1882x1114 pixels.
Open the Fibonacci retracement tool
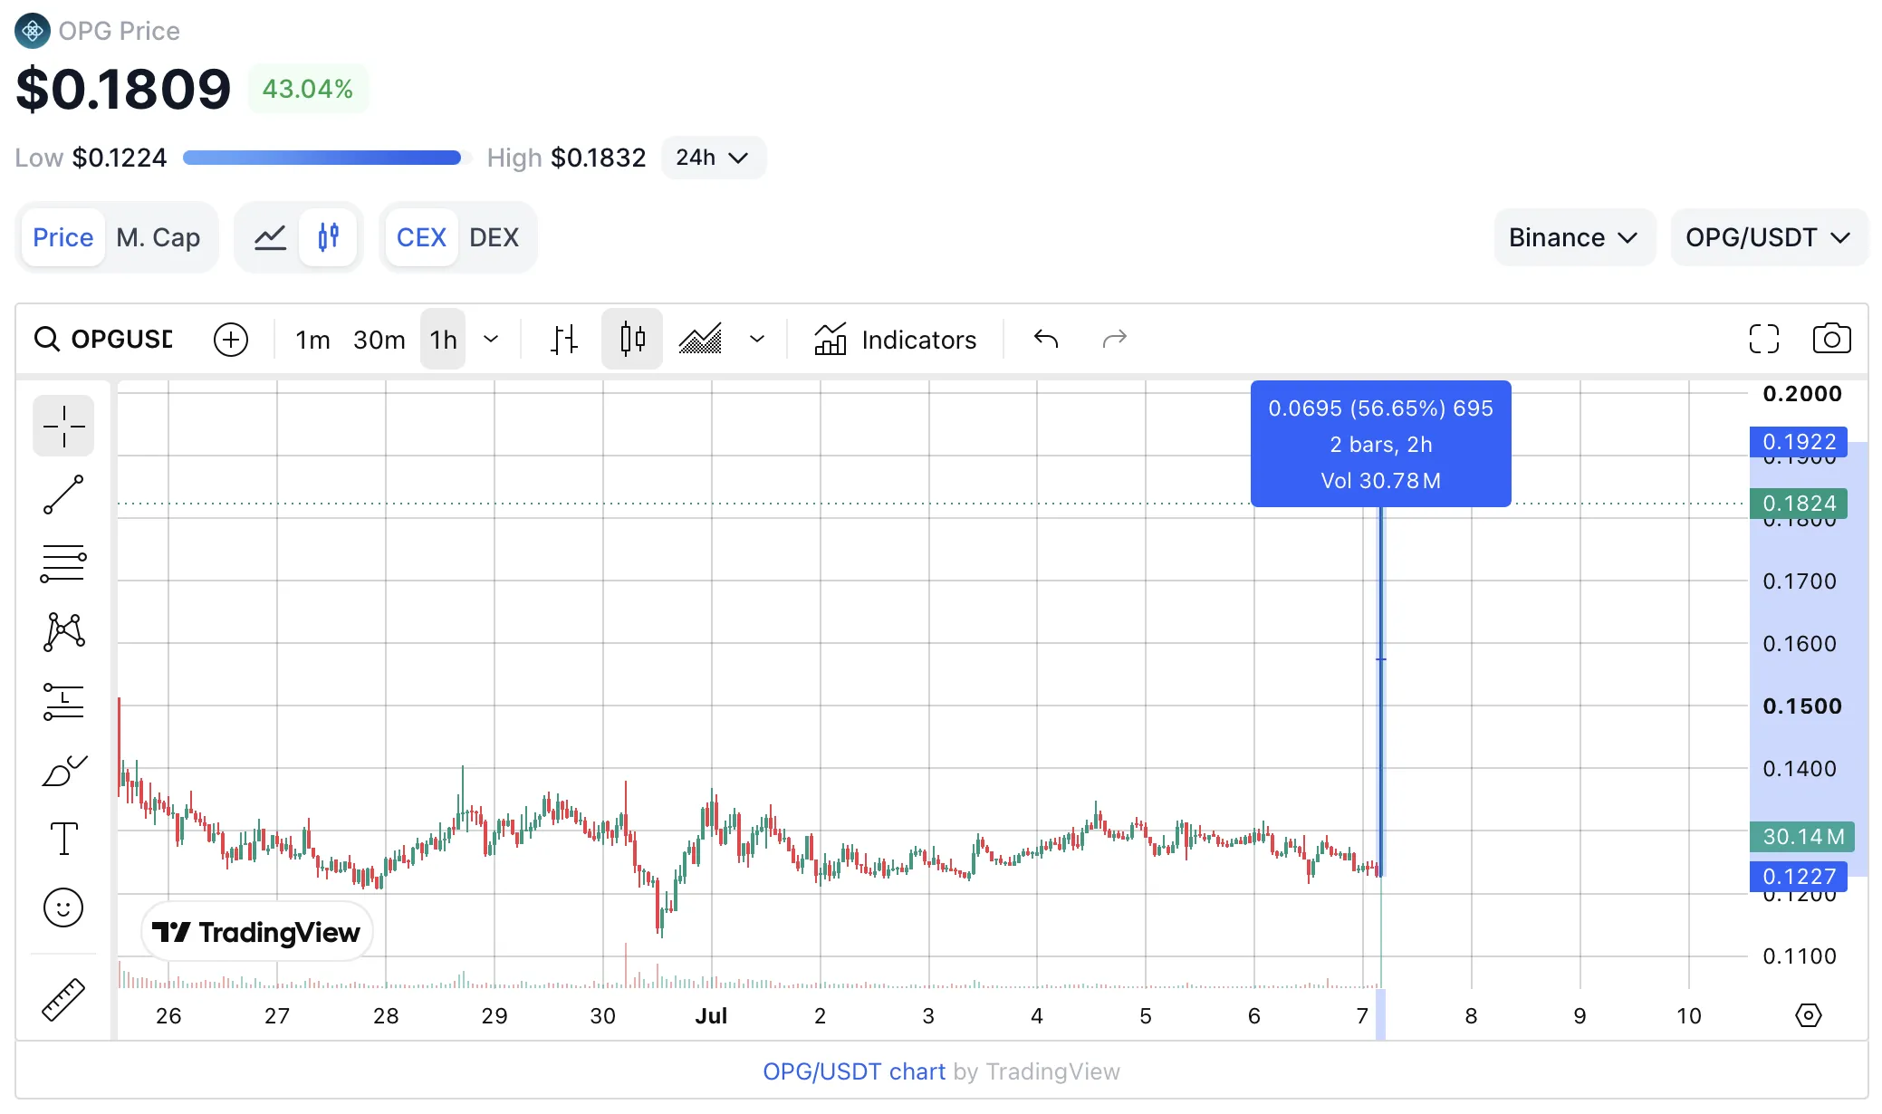pos(63,563)
